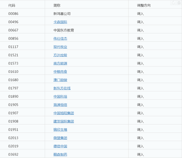
Task: Click the 中国科培 link
Action: pyautogui.click(x=60, y=96)
